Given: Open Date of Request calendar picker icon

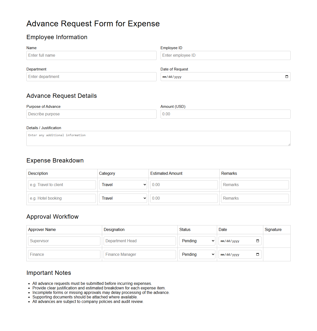Looking at the screenshot, I should [287, 77].
